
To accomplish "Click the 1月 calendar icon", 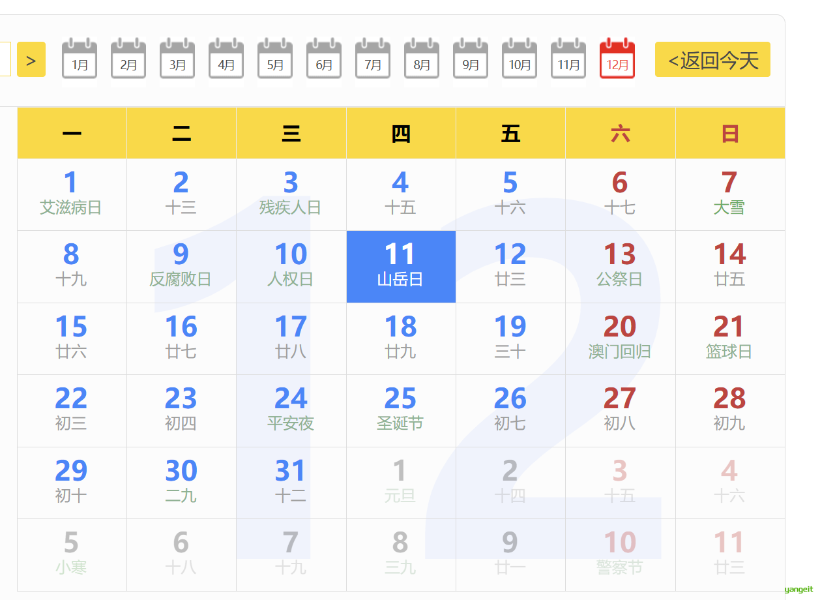I will pyautogui.click(x=80, y=60).
